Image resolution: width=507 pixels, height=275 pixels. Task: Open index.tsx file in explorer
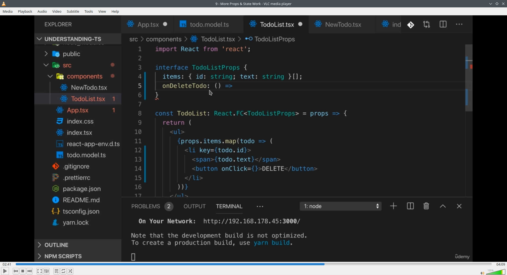tap(78, 132)
